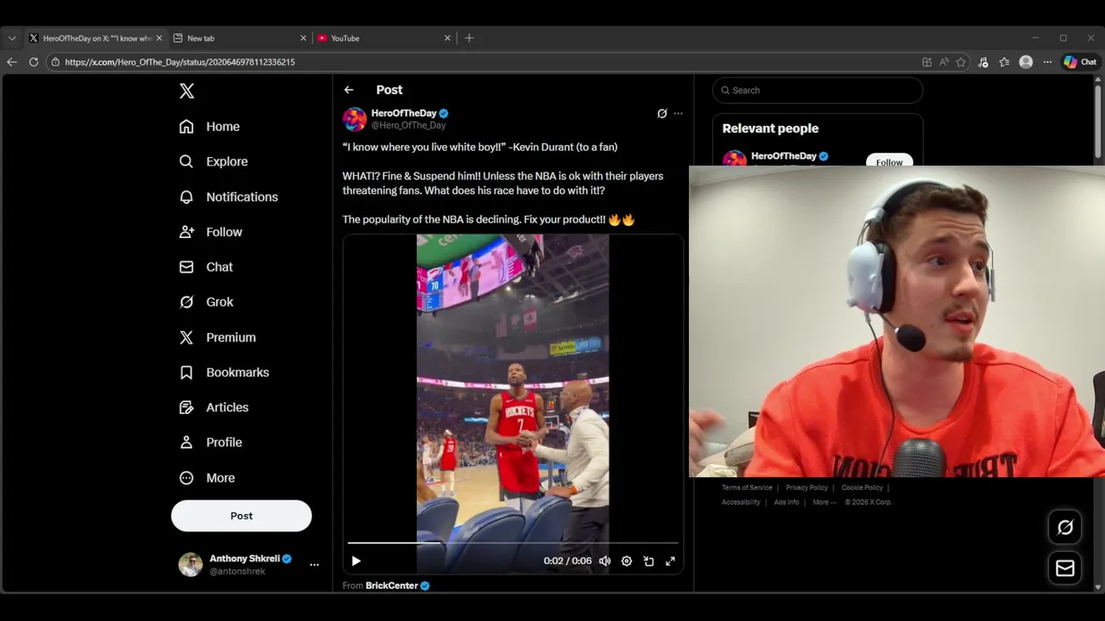Open floating Grok button
This screenshot has width=1105, height=621.
1064,527
